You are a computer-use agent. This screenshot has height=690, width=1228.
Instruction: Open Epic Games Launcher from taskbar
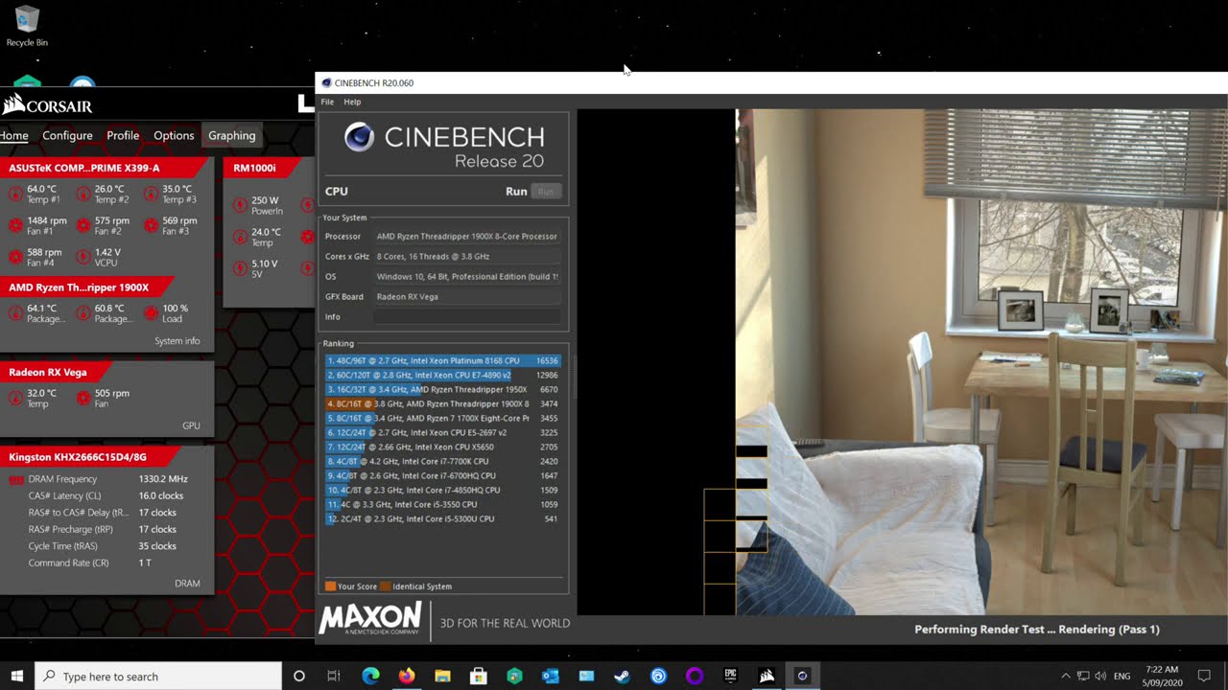730,676
